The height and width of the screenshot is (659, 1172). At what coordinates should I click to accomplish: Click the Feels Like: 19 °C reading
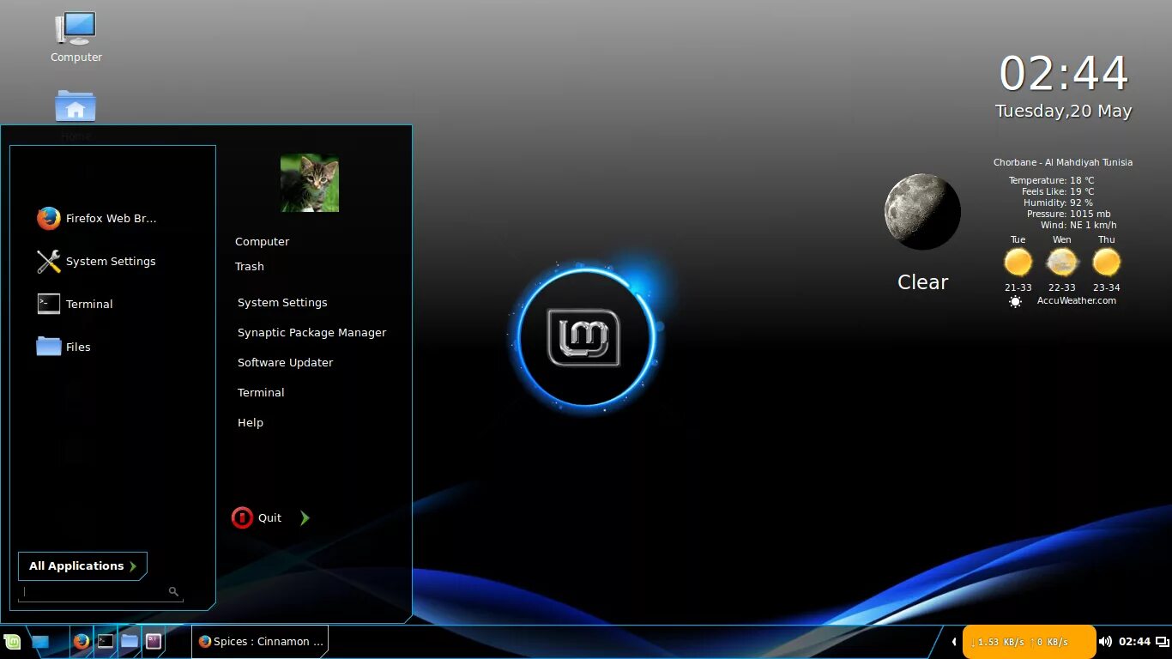pos(1058,191)
